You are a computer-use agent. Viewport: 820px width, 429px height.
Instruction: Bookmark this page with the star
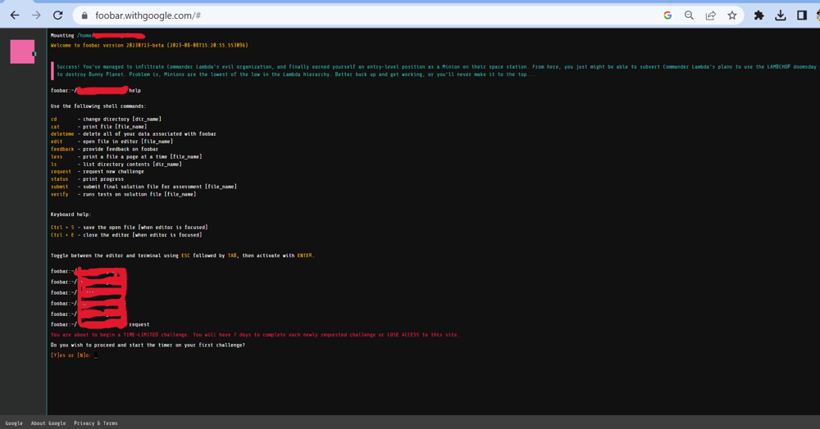[732, 16]
